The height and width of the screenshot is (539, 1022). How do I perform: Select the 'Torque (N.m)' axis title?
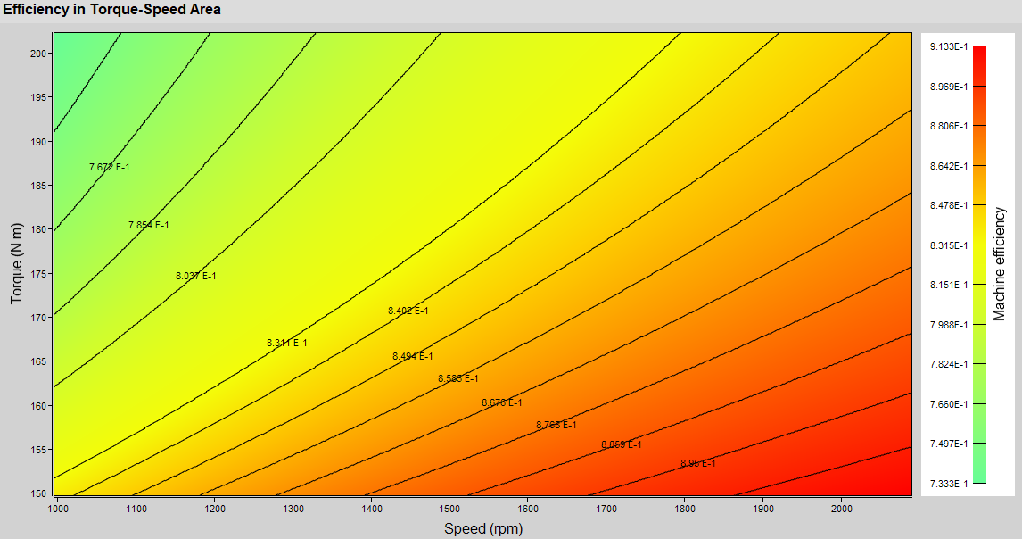point(17,263)
